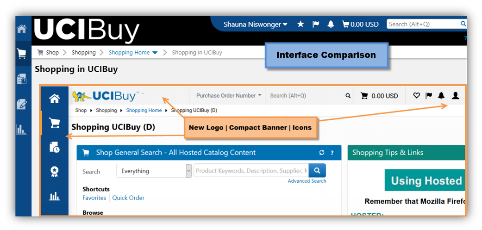
Task: Click the magnifier in the top Search box
Action: point(463,24)
